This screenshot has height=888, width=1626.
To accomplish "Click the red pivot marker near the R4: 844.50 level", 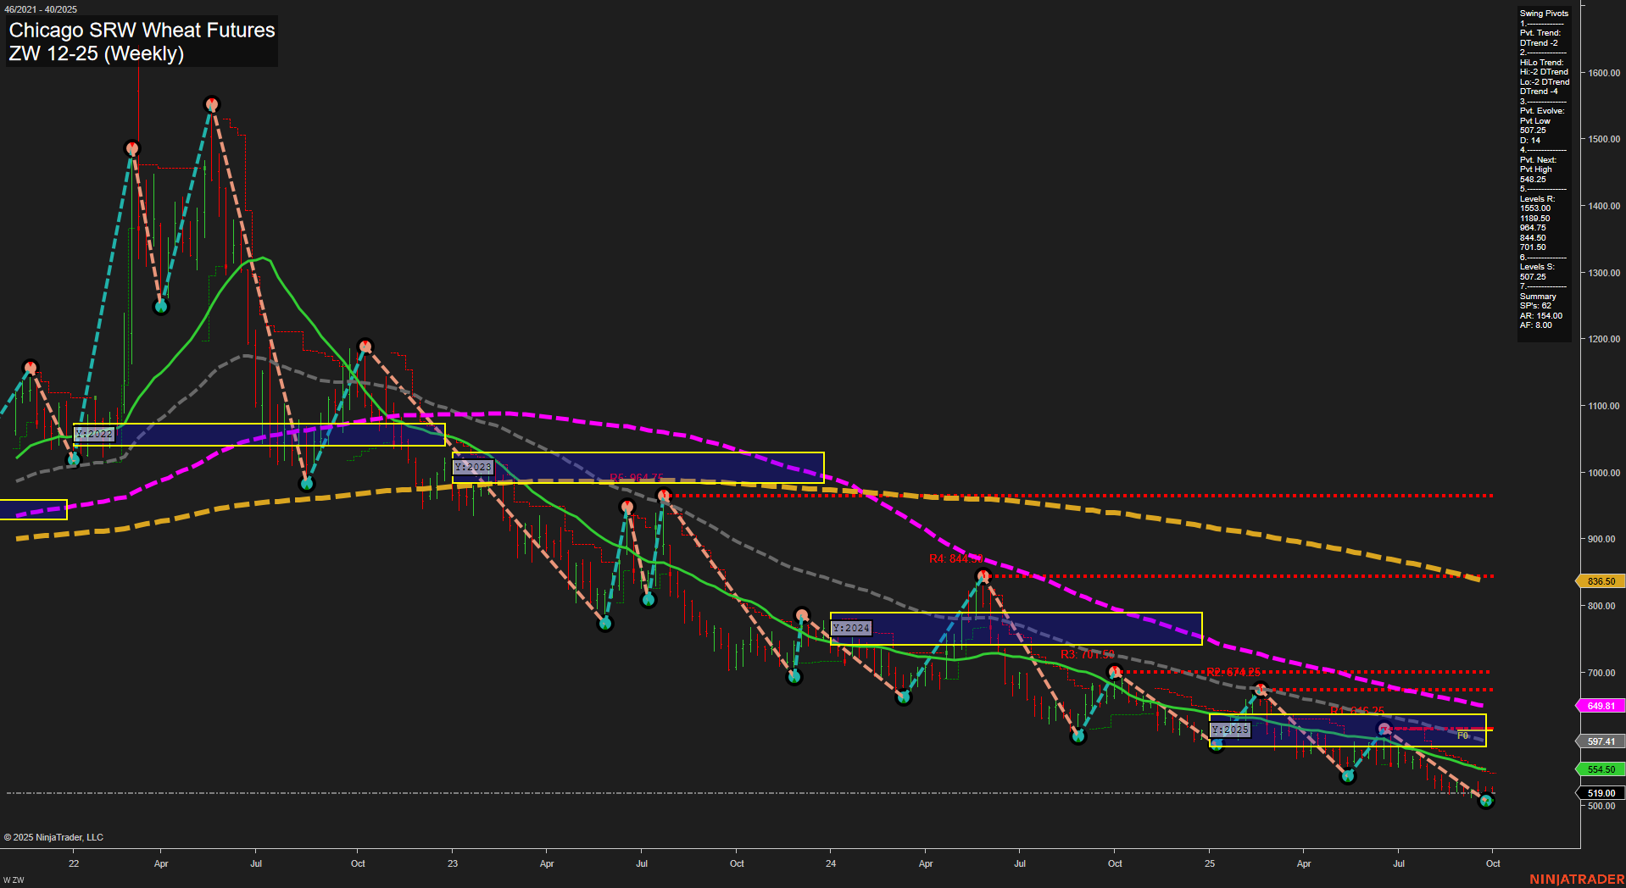I will [984, 574].
